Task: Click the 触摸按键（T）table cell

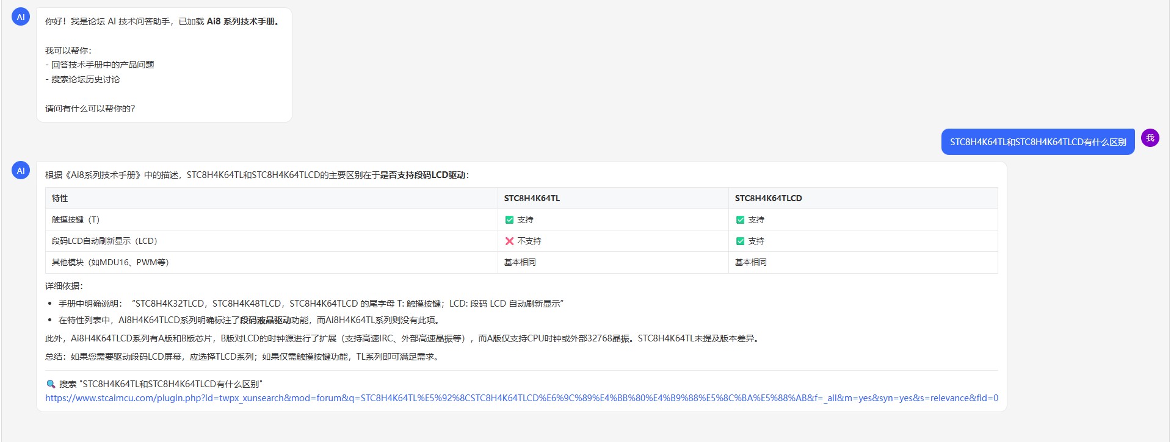Action: coord(272,219)
